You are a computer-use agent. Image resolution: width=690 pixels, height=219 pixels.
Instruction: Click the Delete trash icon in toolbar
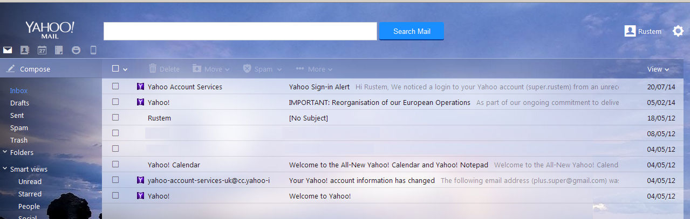tap(153, 69)
